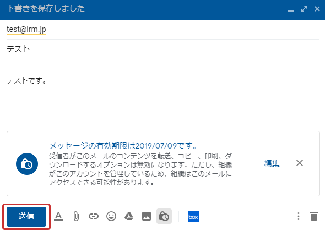Open the Box attachment icon
Viewport: 325px width, 231px height.
point(193,217)
